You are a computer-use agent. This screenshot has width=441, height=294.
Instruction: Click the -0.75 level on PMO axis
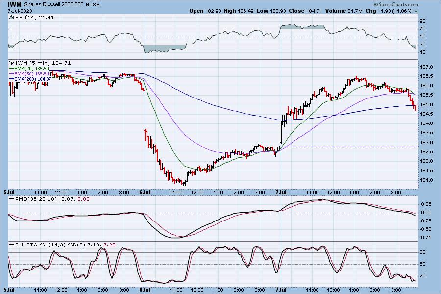coord(426,238)
